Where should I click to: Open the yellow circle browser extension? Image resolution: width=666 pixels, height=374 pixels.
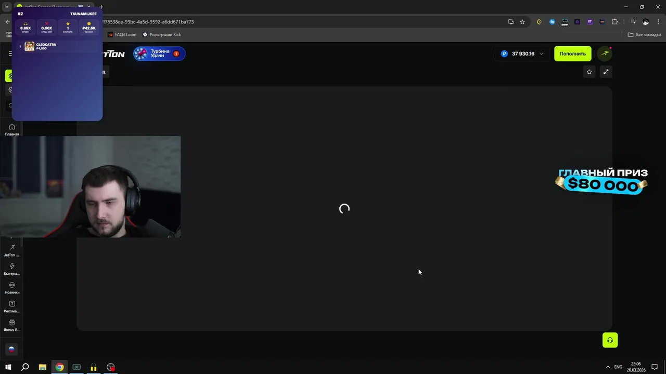[539, 22]
